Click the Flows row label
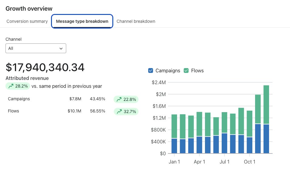The height and width of the screenshot is (172, 290). [x=13, y=111]
